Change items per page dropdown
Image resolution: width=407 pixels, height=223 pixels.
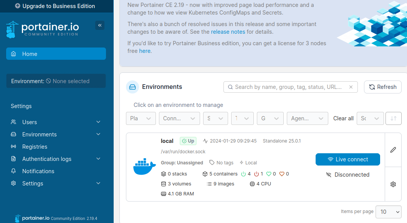tap(389, 212)
